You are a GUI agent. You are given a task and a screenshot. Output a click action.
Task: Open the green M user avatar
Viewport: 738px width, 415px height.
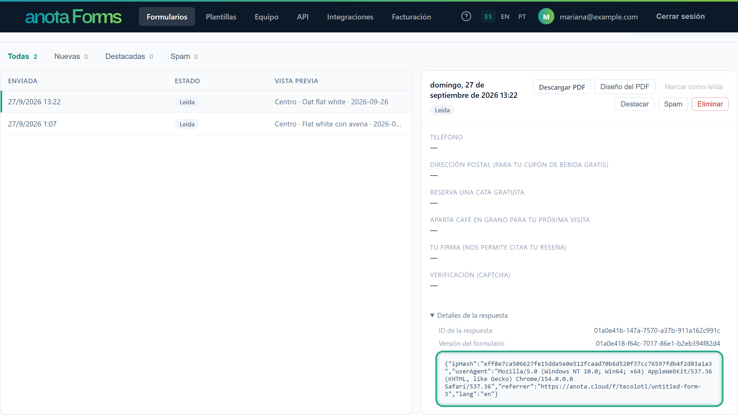click(x=546, y=17)
